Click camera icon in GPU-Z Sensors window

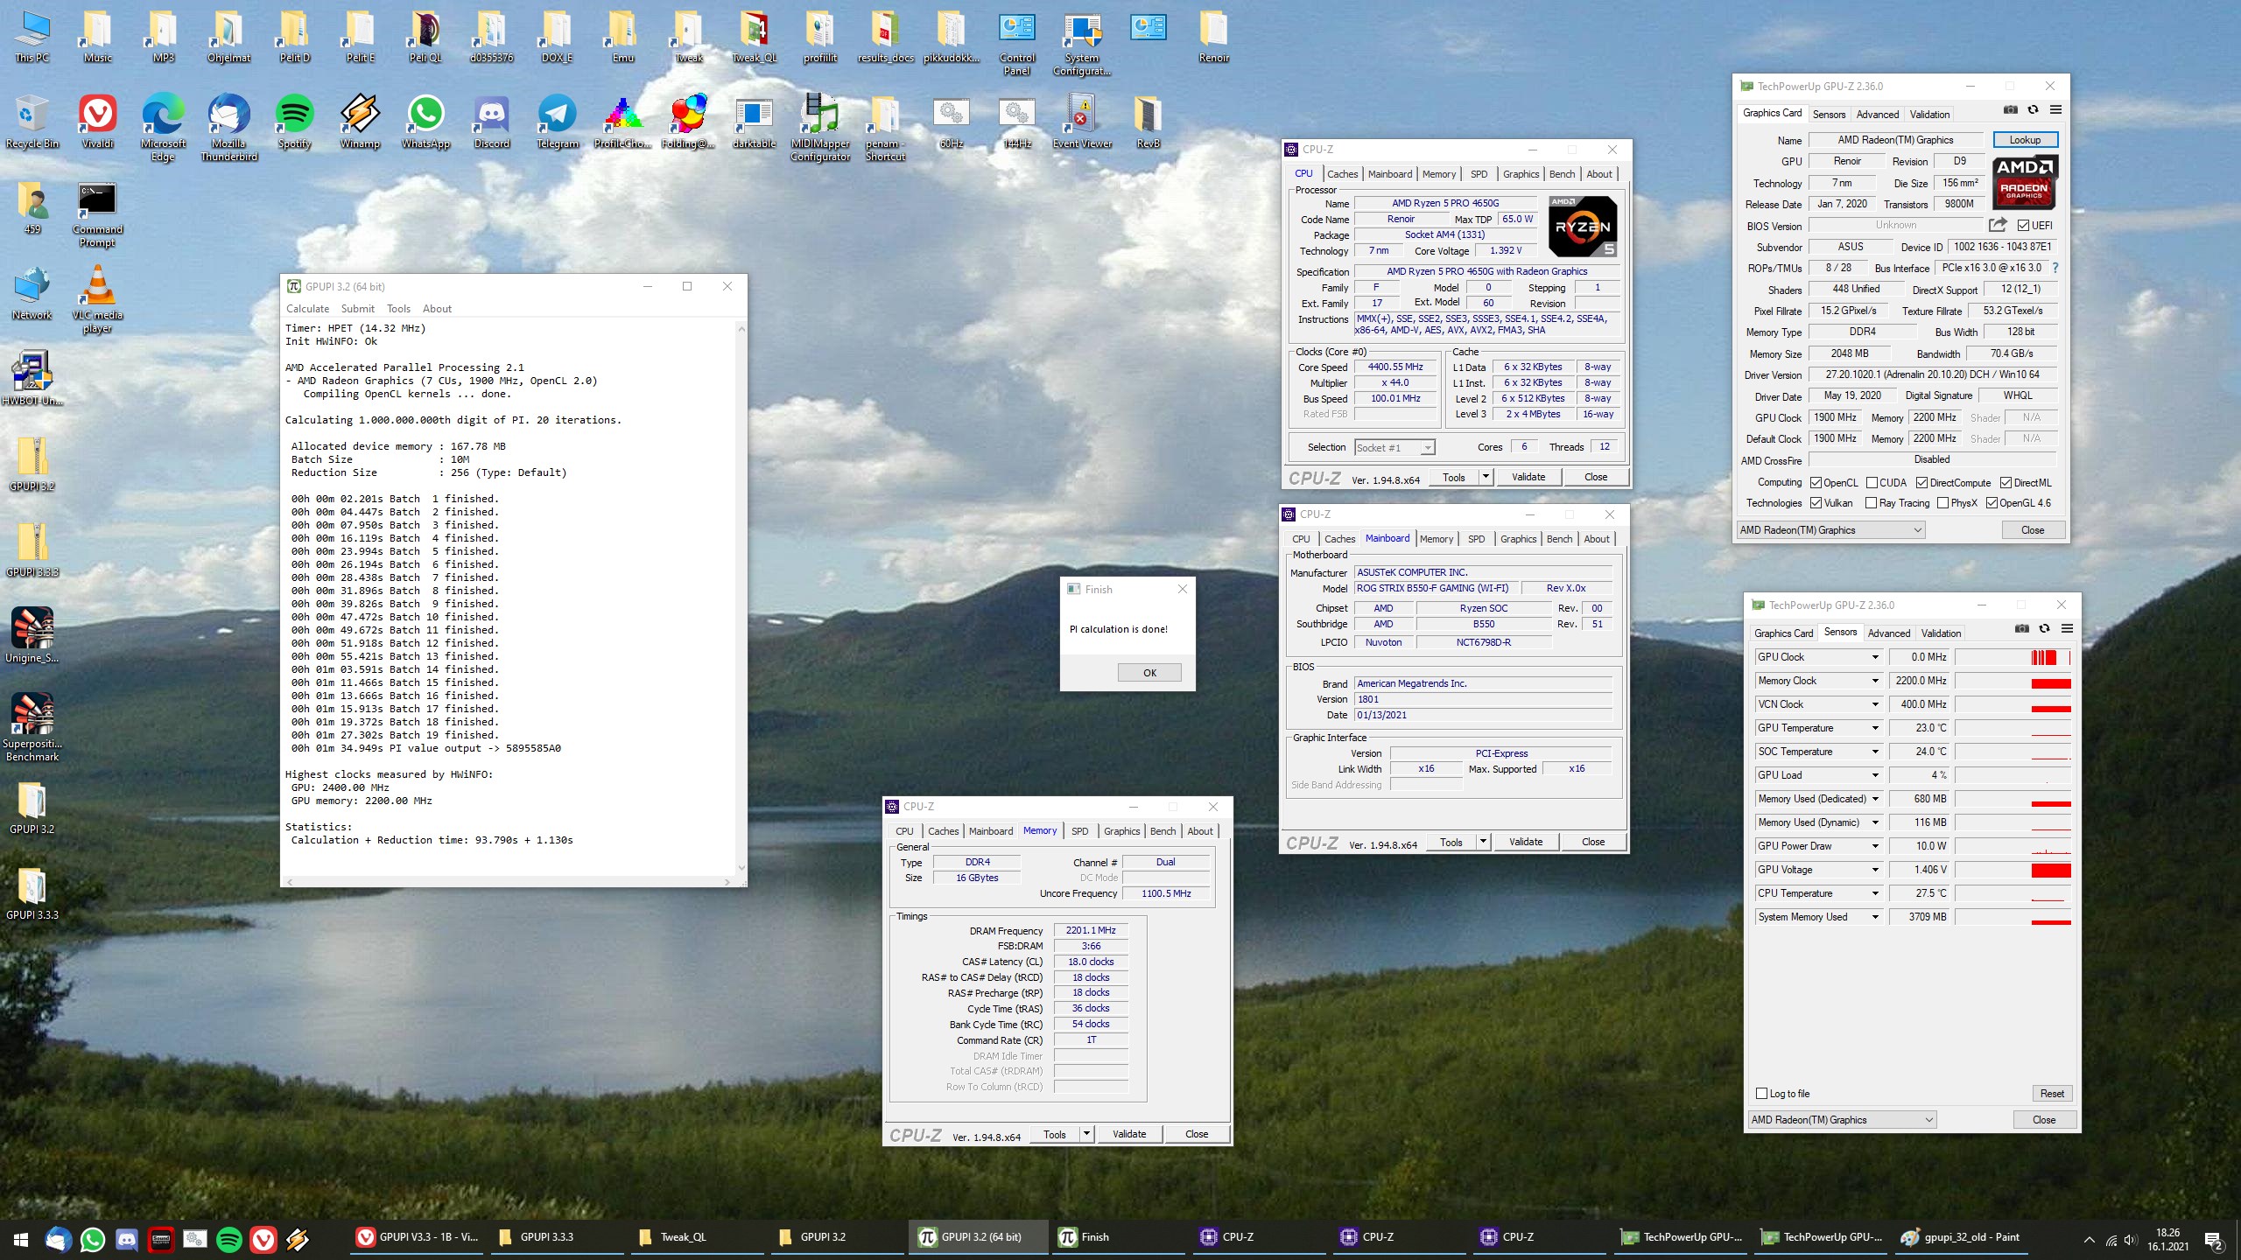(x=2022, y=628)
